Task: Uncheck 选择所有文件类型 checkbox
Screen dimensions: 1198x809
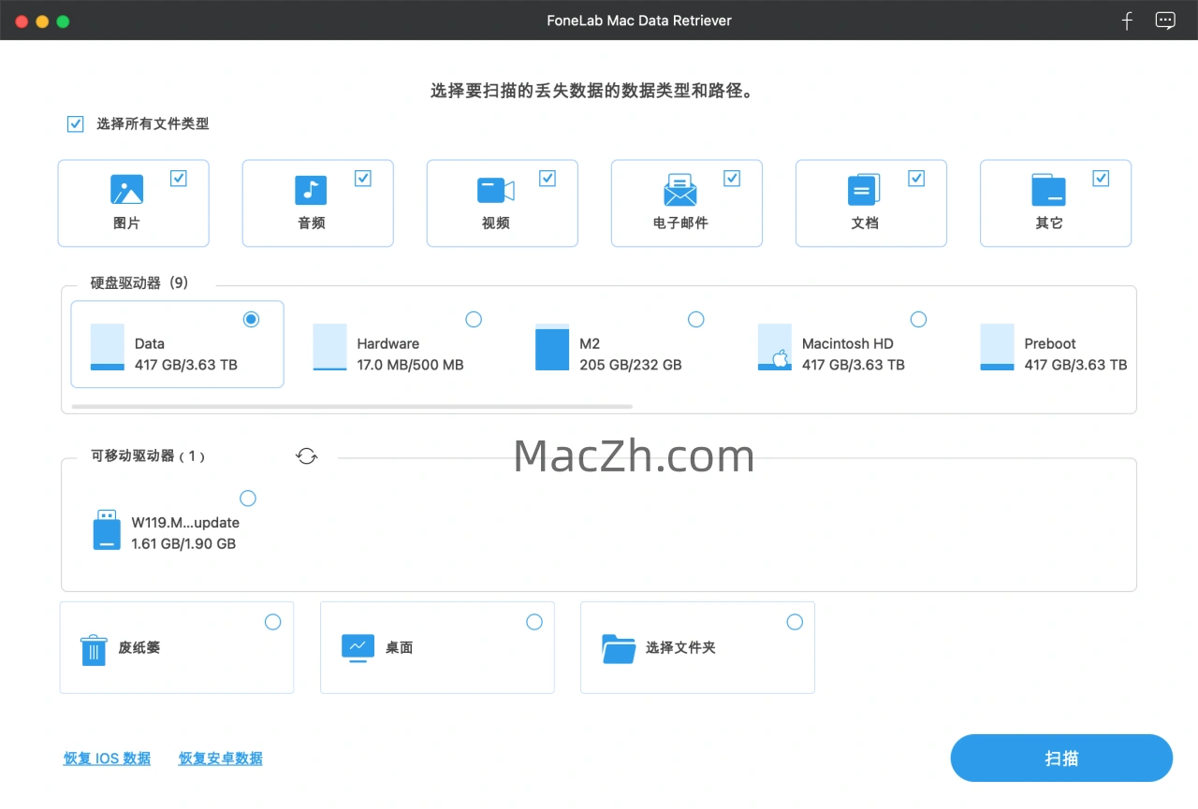Action: [x=76, y=124]
